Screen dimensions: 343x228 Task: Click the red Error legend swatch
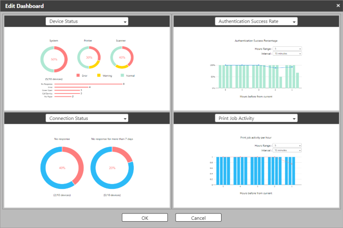tap(78, 75)
